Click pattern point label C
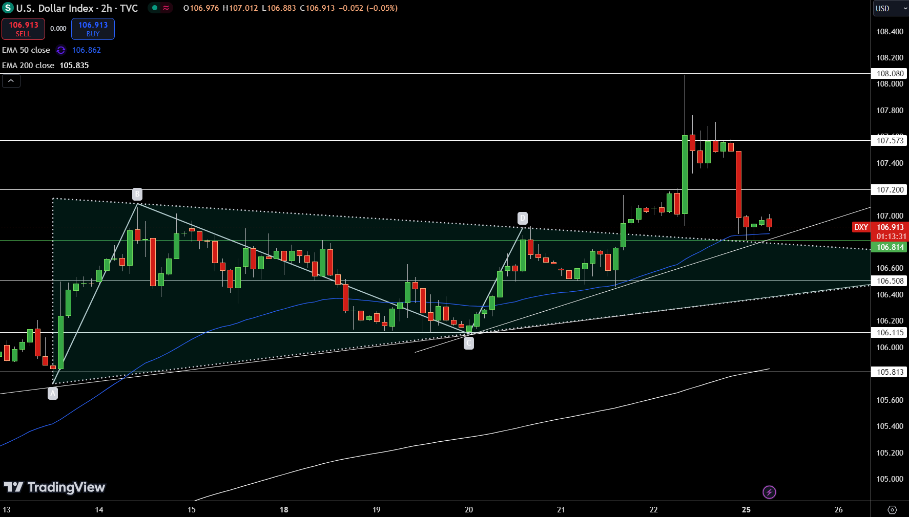Viewport: 909px width, 517px height. (469, 343)
